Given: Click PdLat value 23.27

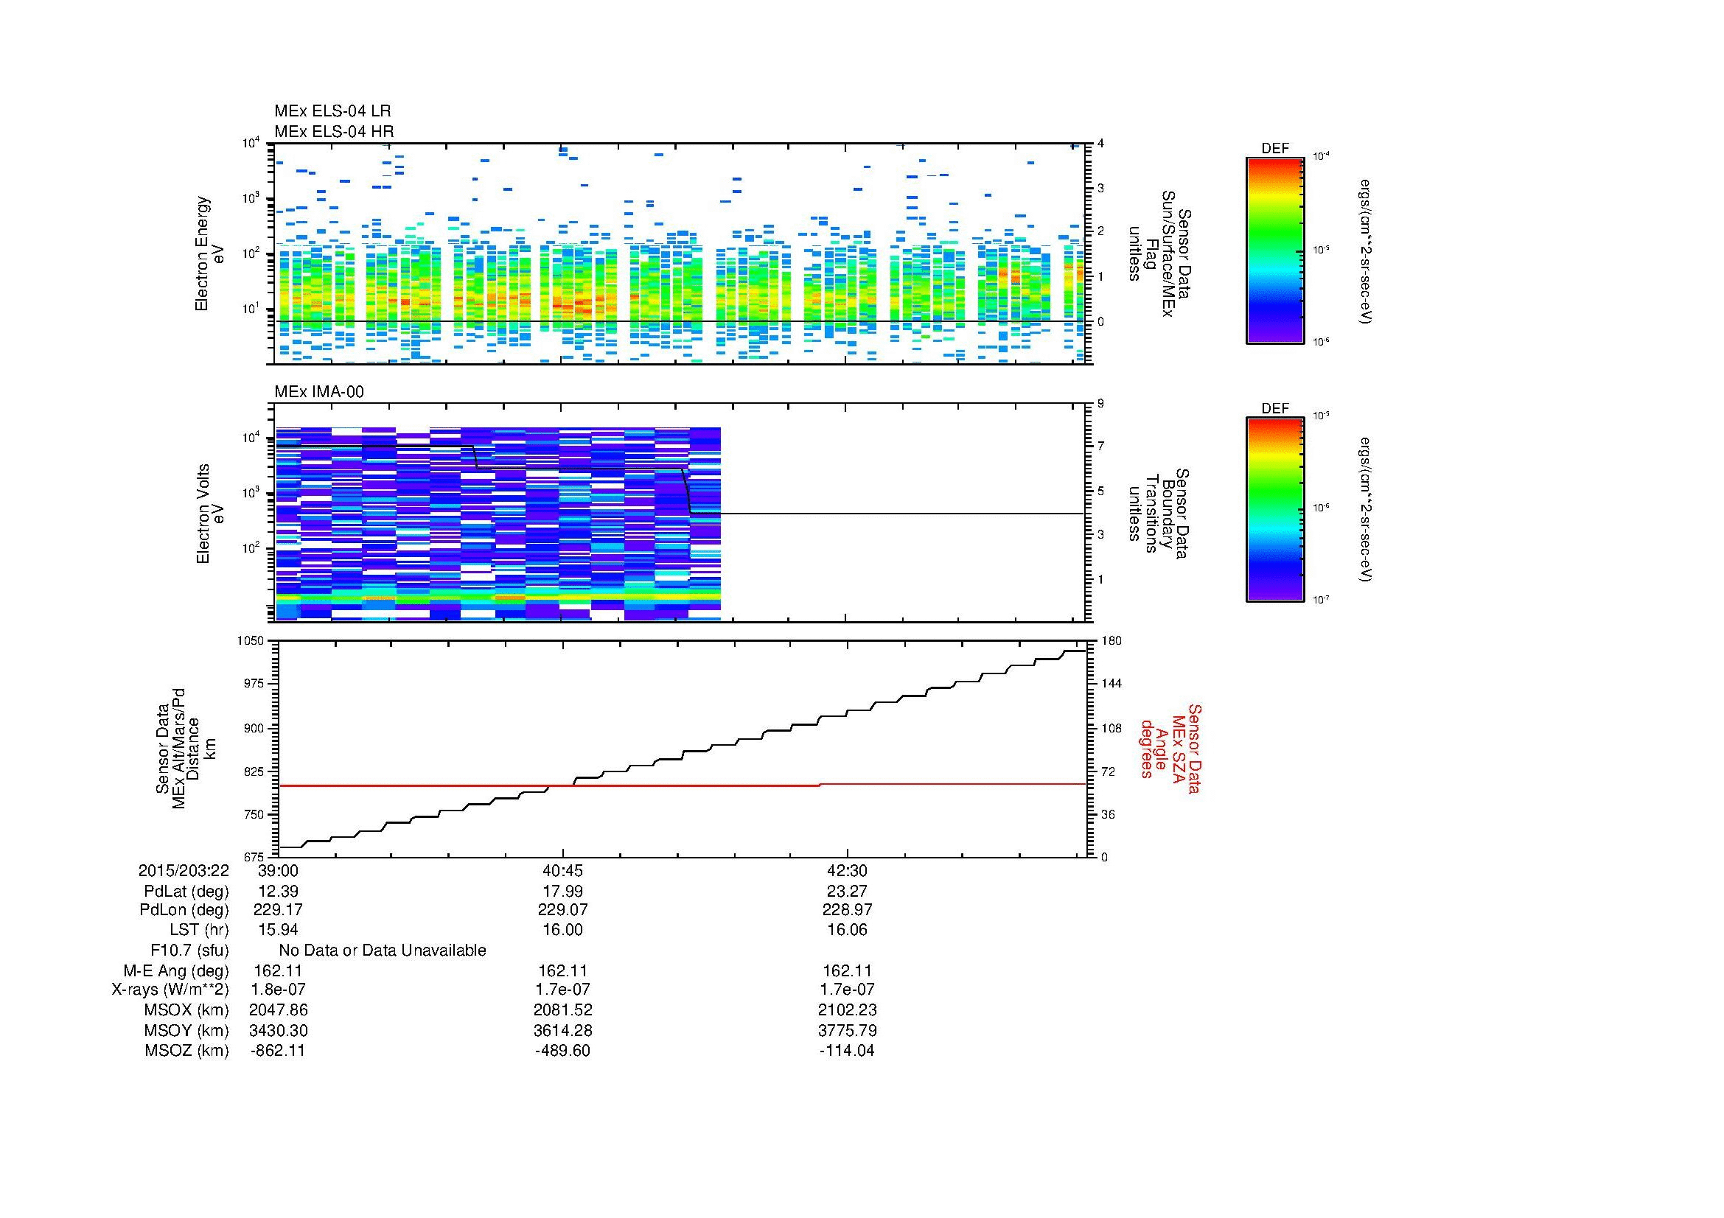Looking at the screenshot, I should [x=848, y=892].
